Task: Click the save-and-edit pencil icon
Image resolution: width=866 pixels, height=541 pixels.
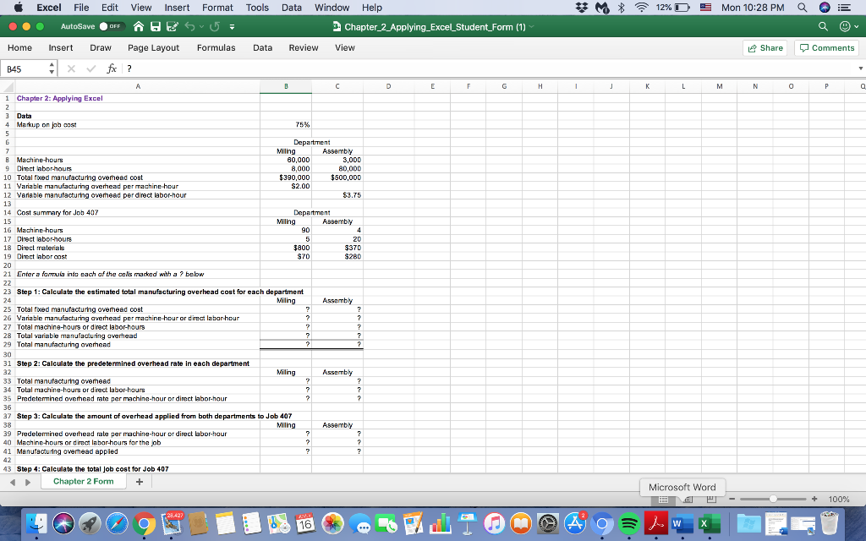Action: click(173, 26)
